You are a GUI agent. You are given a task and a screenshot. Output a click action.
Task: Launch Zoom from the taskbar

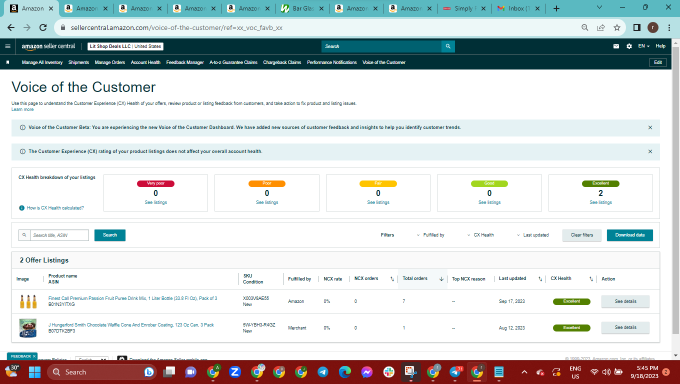(234, 372)
